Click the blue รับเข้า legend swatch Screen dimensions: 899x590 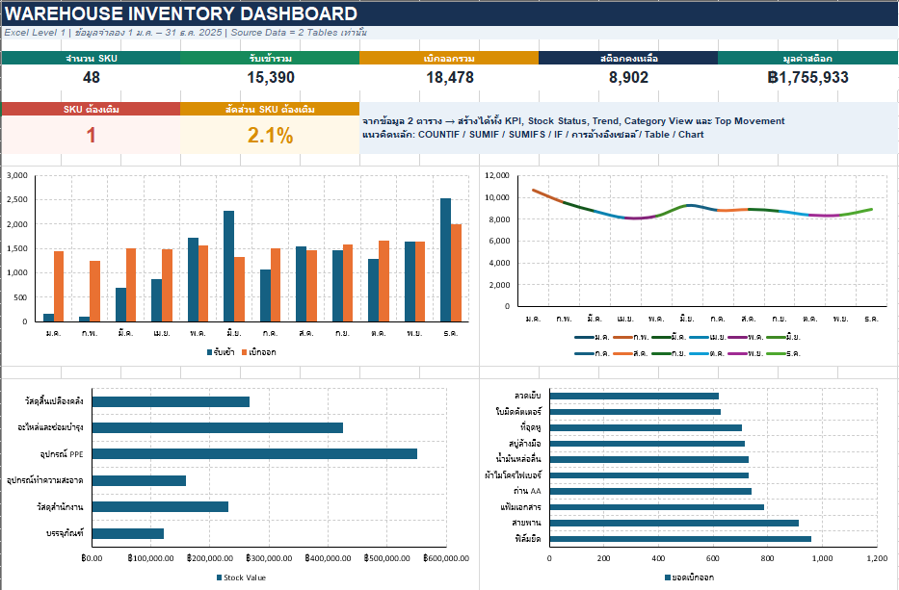pyautogui.click(x=210, y=352)
